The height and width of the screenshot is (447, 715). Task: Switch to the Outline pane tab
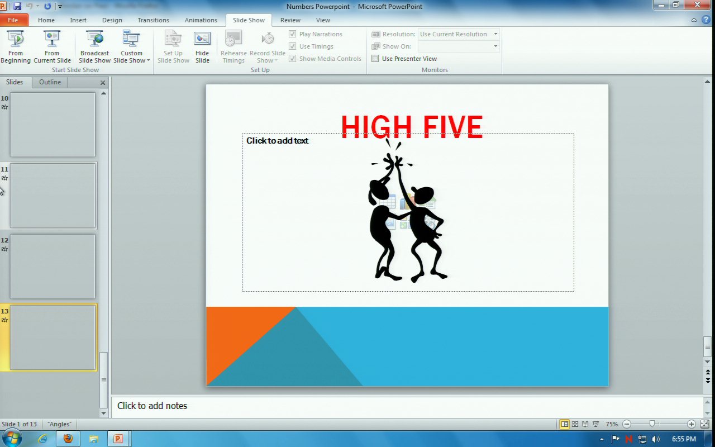pos(50,82)
